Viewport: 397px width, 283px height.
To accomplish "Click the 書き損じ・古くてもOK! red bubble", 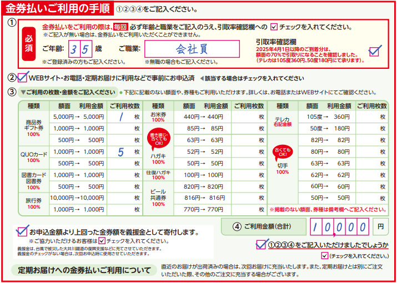I will pos(158,138).
